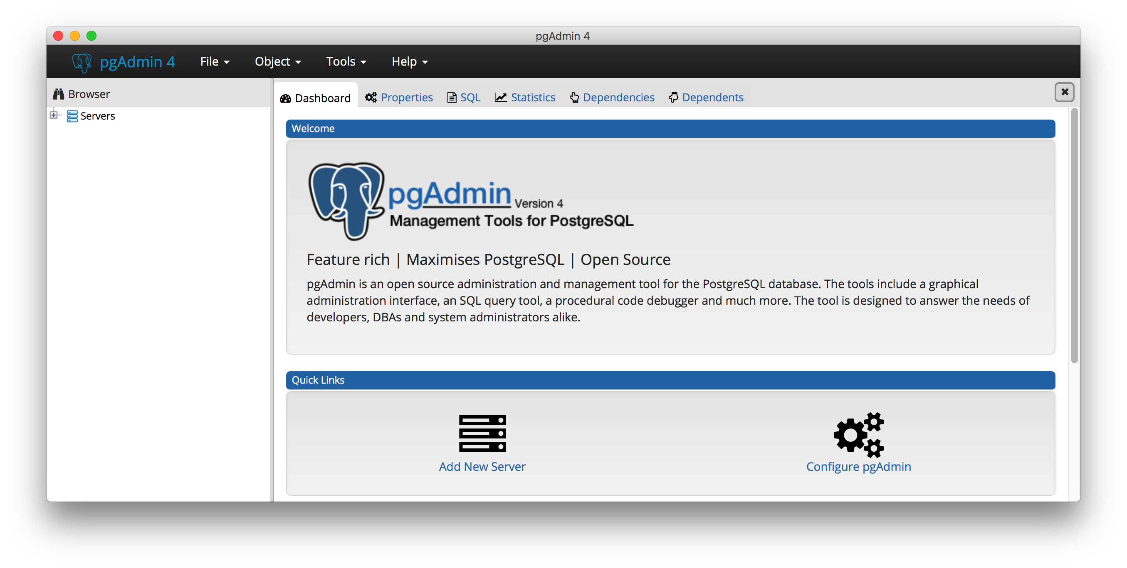
Task: Expand the Servers tree node
Action: [53, 115]
